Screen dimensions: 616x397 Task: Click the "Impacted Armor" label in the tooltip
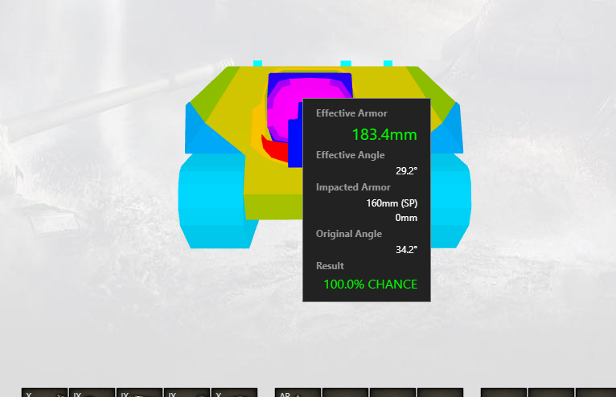(x=353, y=187)
